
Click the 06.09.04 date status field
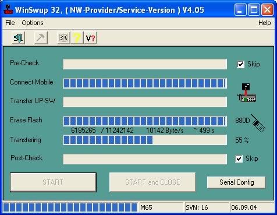252,207
